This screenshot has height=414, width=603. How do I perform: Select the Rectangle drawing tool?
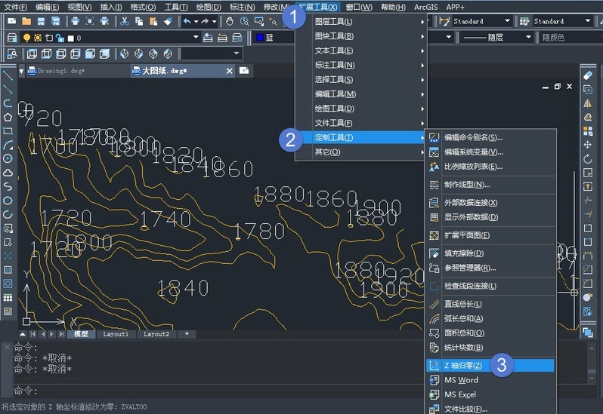point(8,131)
